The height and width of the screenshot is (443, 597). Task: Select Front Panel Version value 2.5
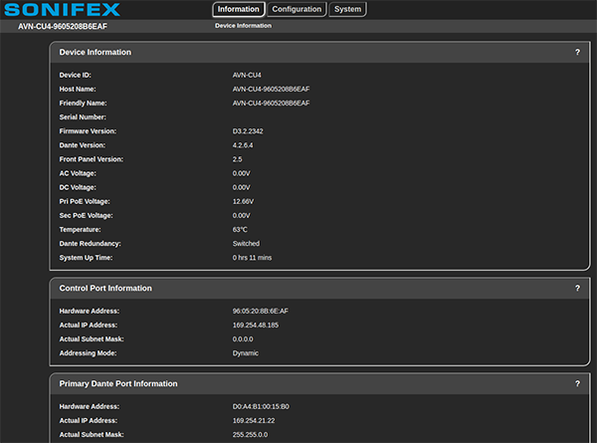click(x=237, y=159)
